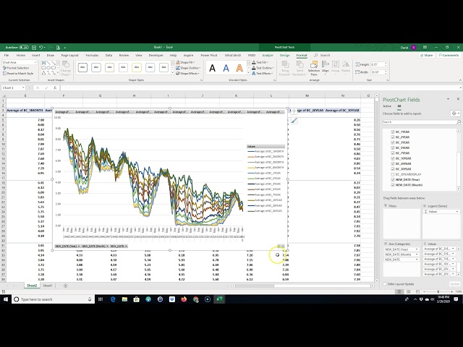Open the Legend Values field dropdown
Viewport: 463px width, 347px height.
pos(457,212)
